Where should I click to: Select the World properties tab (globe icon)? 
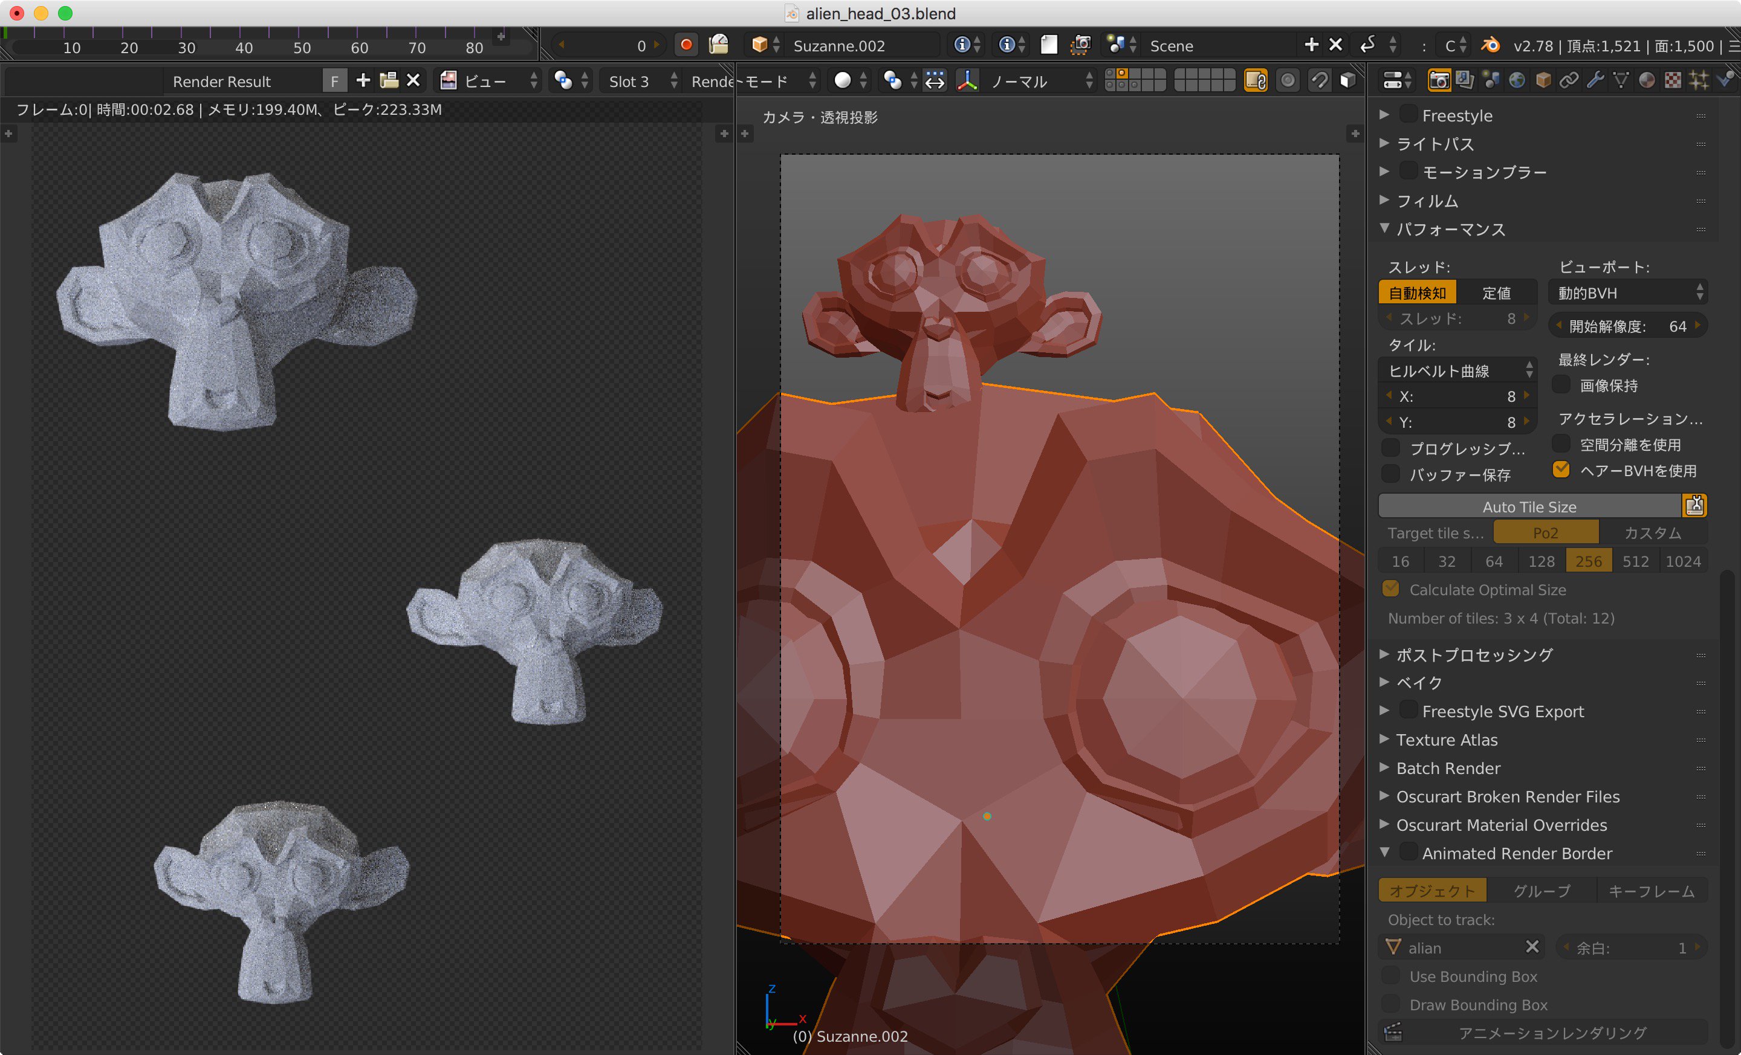point(1516,80)
